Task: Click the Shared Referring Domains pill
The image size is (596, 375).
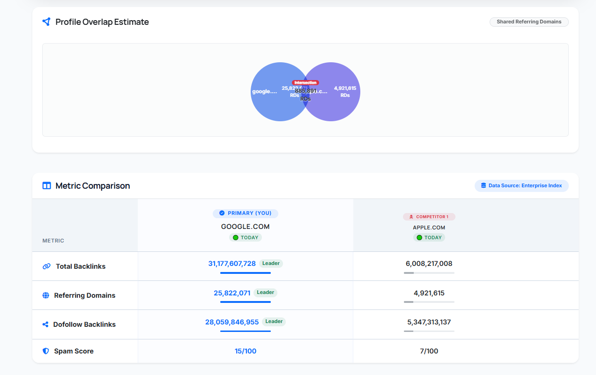Action: [529, 22]
